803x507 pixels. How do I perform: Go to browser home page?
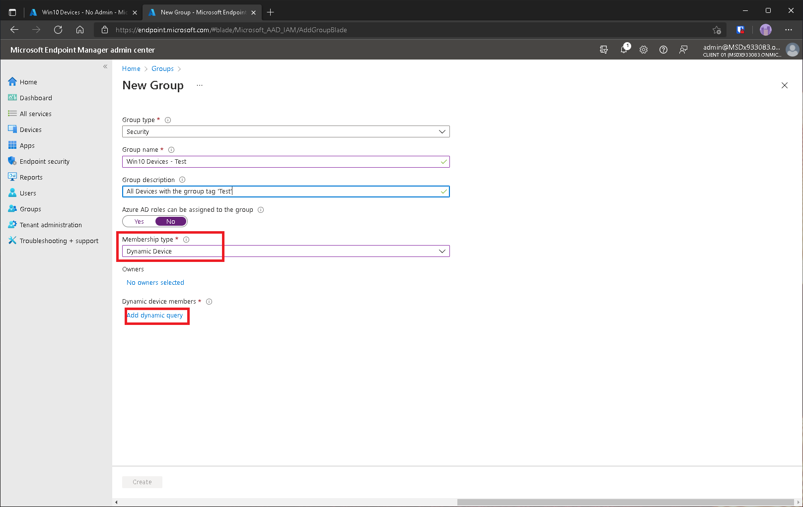(x=80, y=30)
